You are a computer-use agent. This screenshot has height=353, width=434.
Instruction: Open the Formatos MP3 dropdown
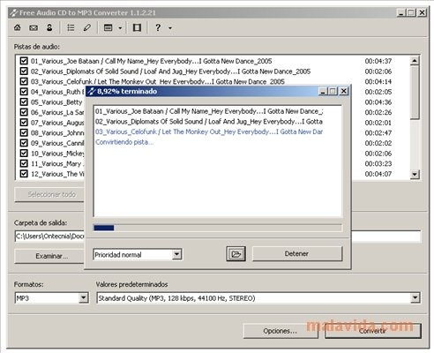coord(84,298)
